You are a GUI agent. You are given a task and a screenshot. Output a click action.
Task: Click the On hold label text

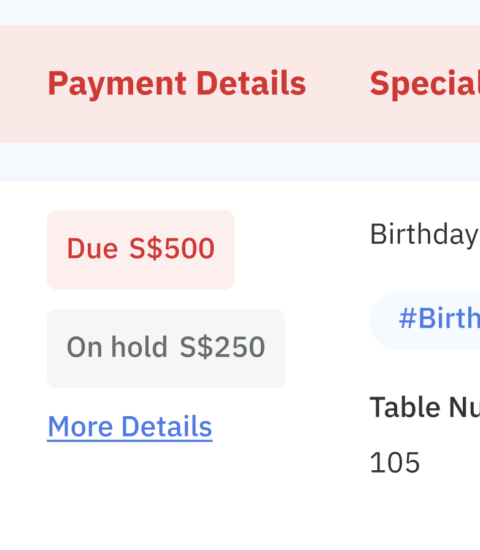pyautogui.click(x=117, y=347)
